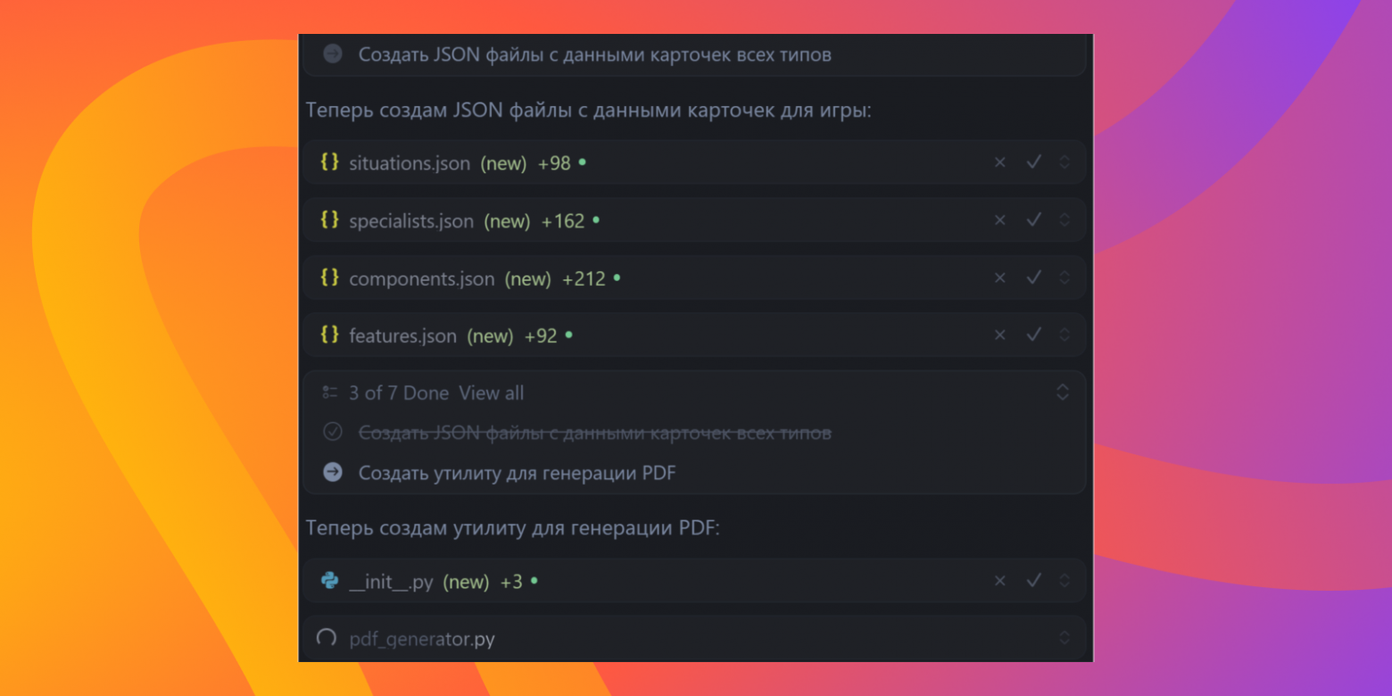Accept changes for __init__.py
Viewport: 1392px width, 696px height.
(x=1033, y=581)
